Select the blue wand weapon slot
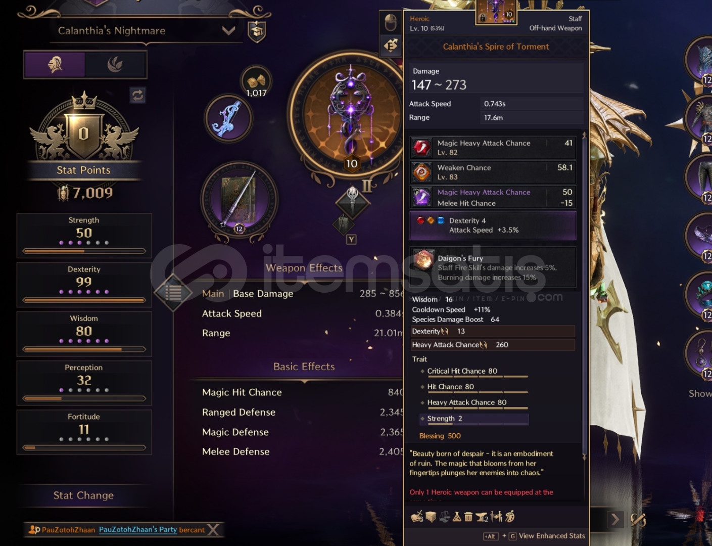712x546 pixels. (228, 118)
